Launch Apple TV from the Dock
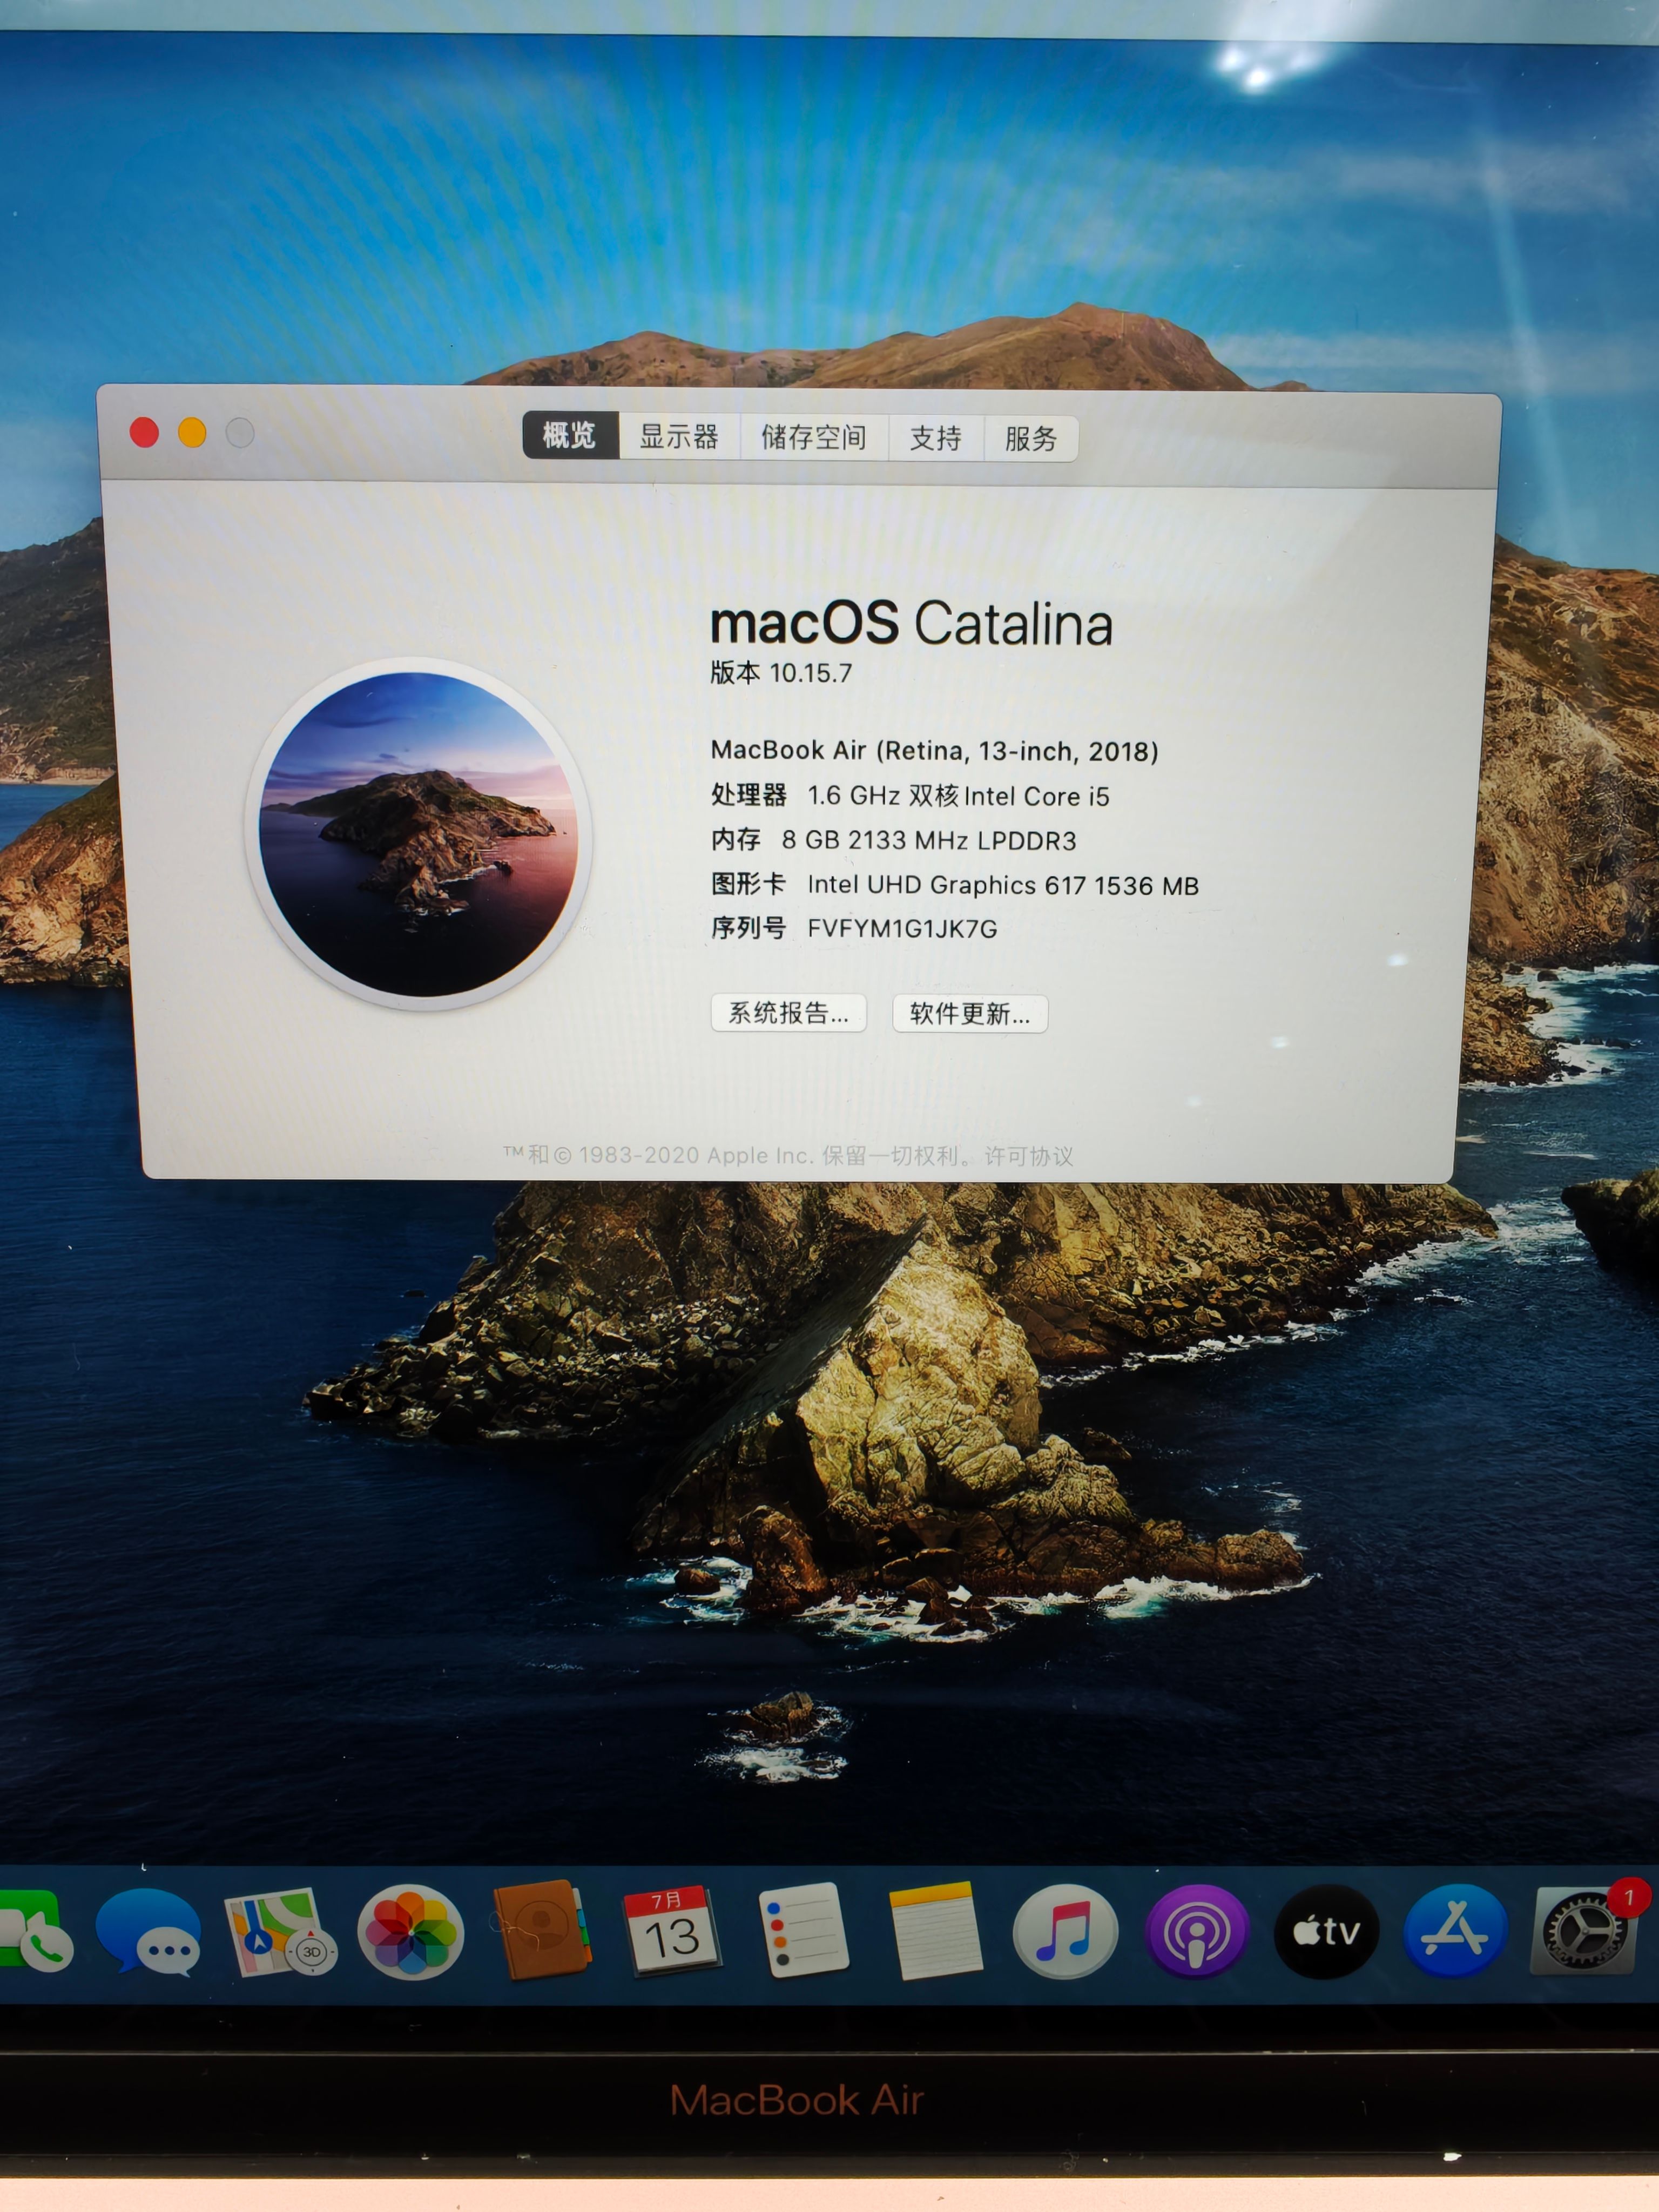 [1326, 1932]
